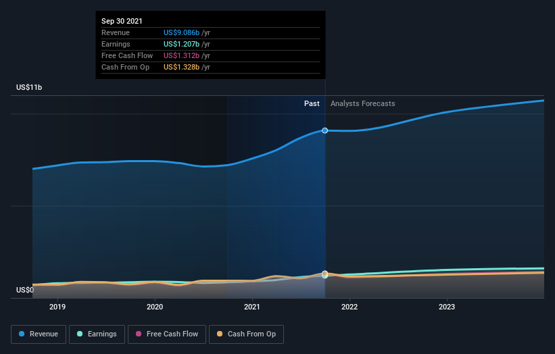Click the US$0 axis label
The image size is (555, 354).
coord(25,290)
